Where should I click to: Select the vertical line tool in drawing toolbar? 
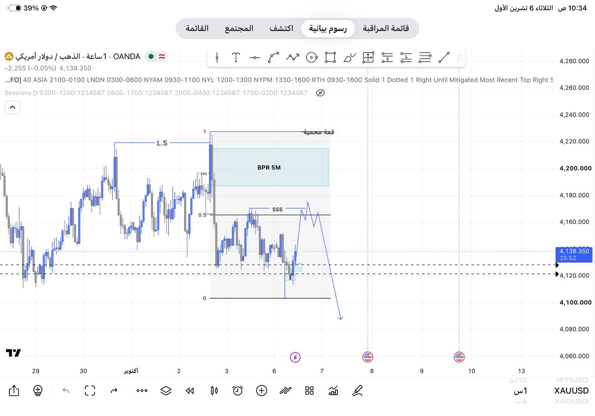coord(217,57)
